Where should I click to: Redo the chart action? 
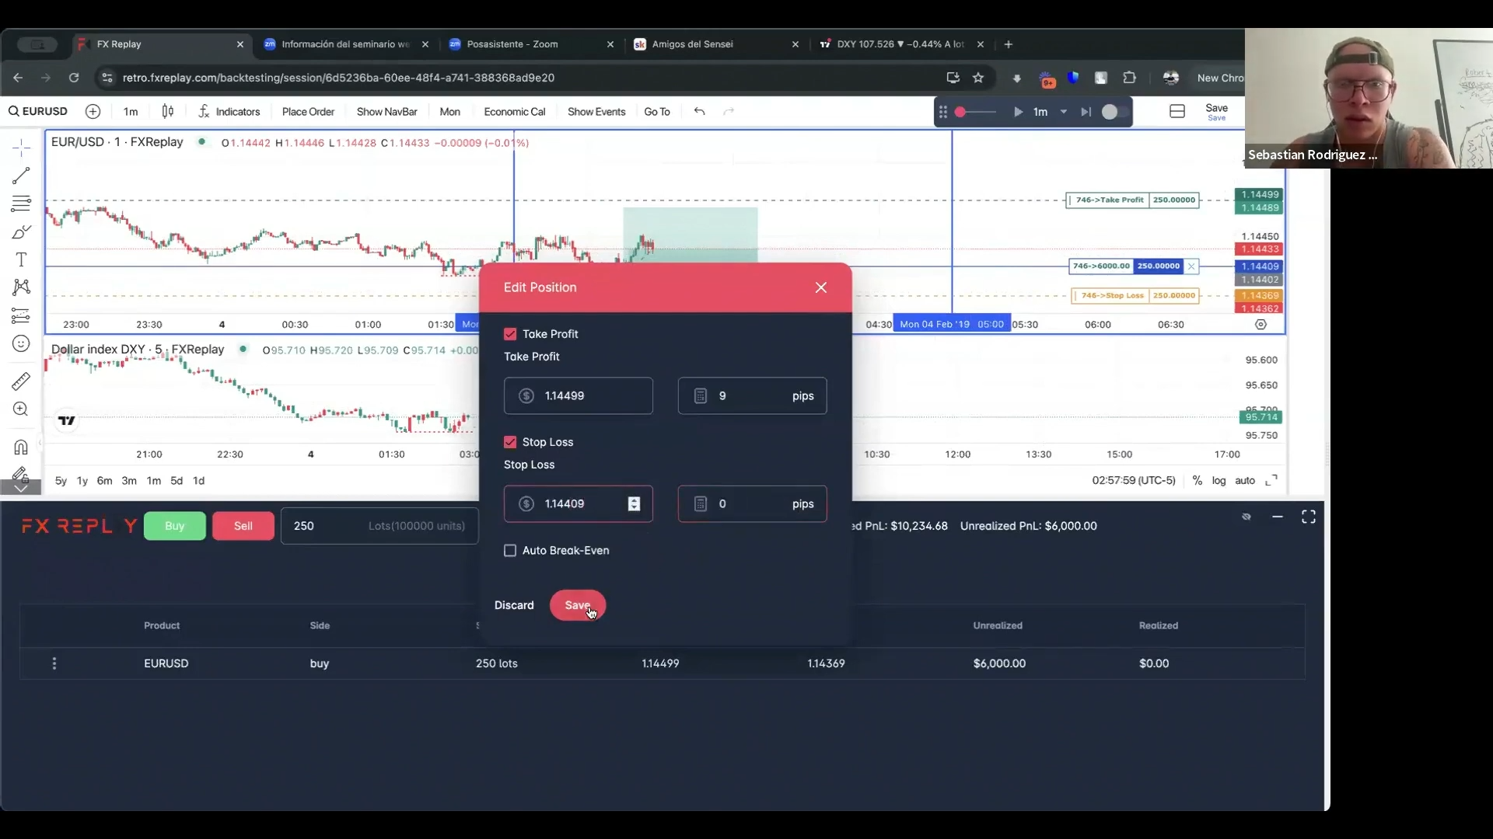729,112
